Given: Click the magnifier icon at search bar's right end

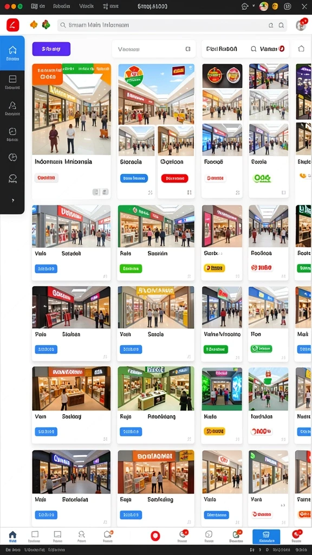Looking at the screenshot, I should coord(281,25).
